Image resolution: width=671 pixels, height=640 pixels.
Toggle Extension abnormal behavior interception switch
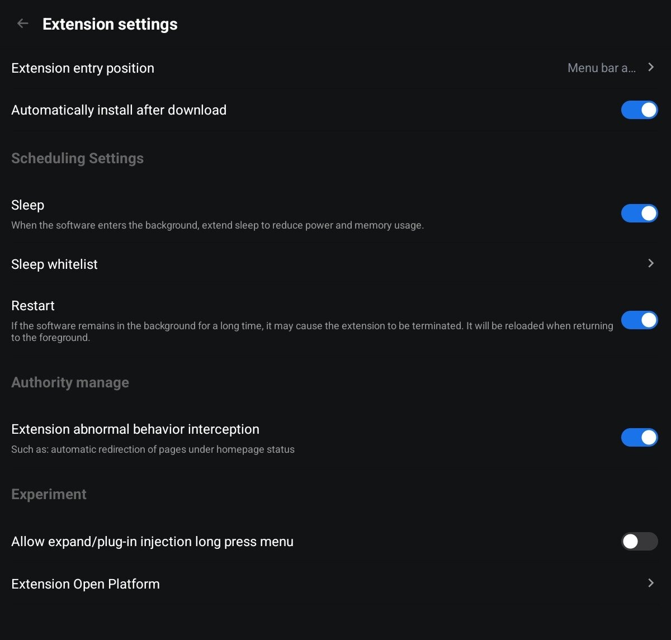(639, 437)
